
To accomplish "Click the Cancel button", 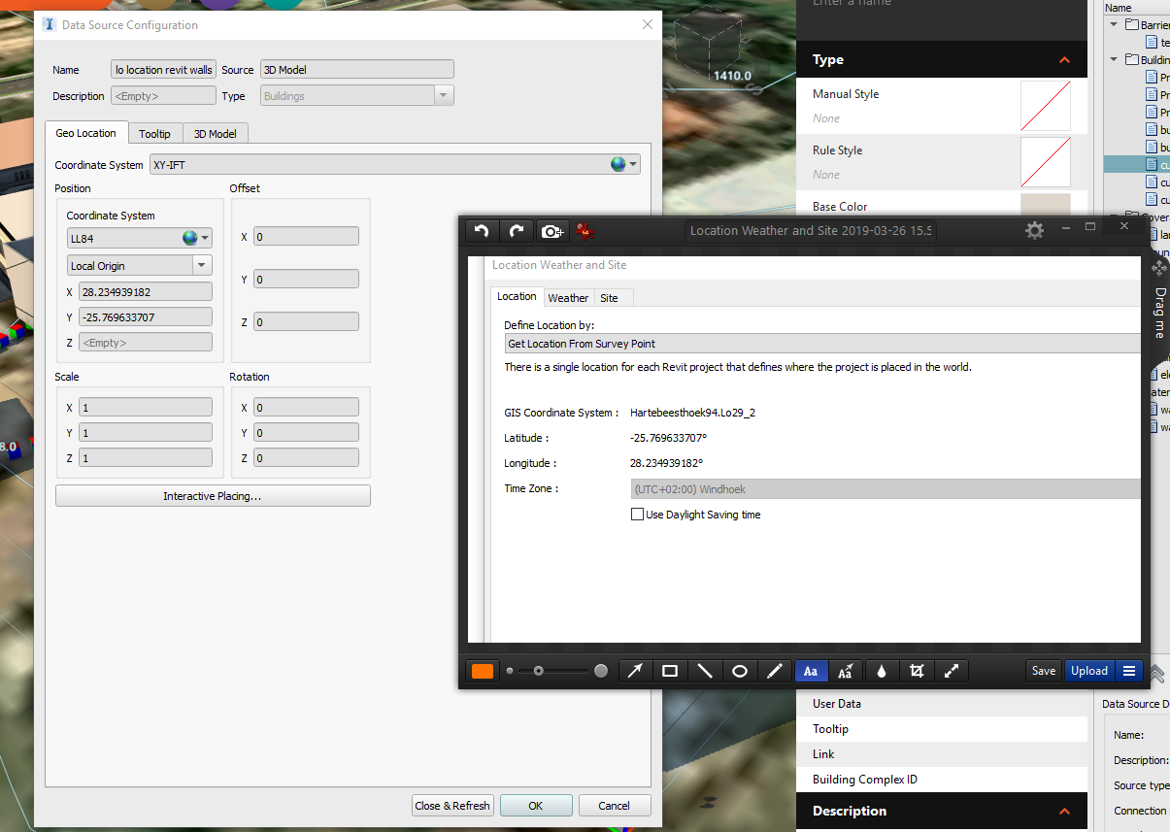I will [x=615, y=806].
